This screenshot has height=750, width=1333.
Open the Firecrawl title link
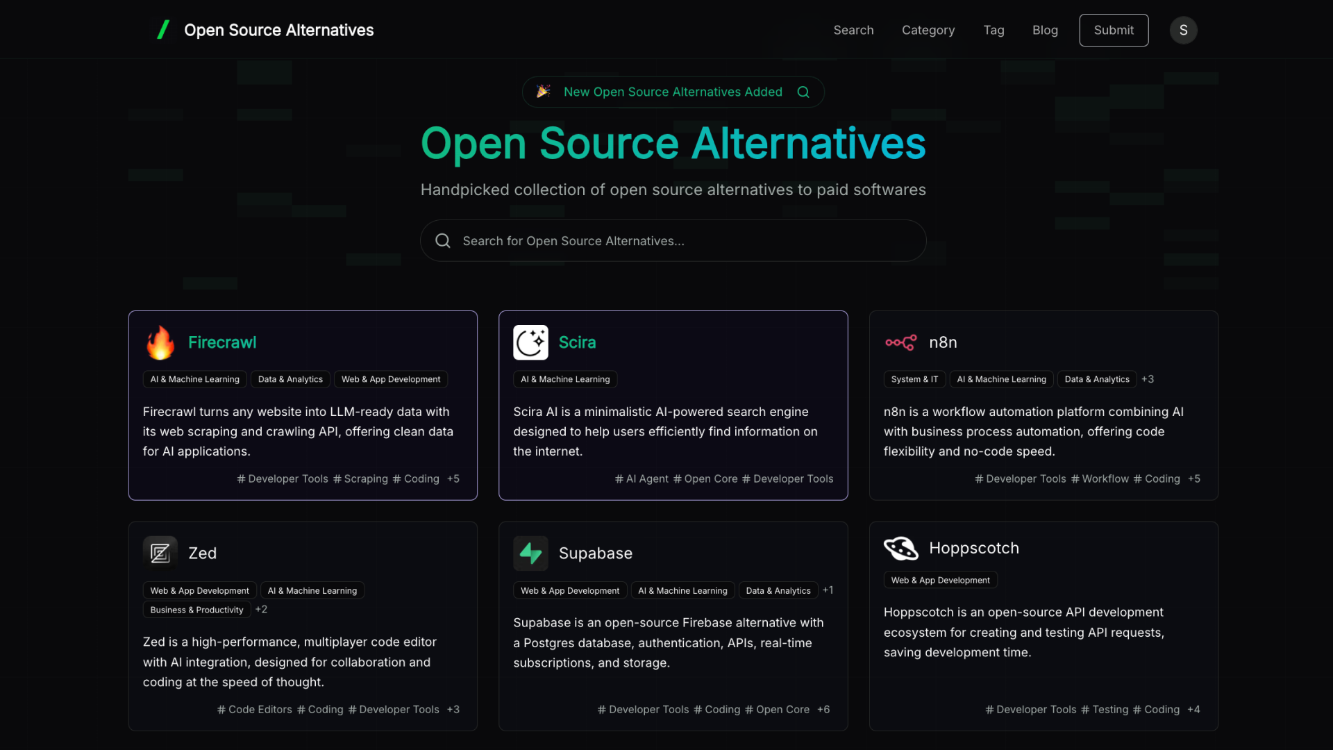222,342
